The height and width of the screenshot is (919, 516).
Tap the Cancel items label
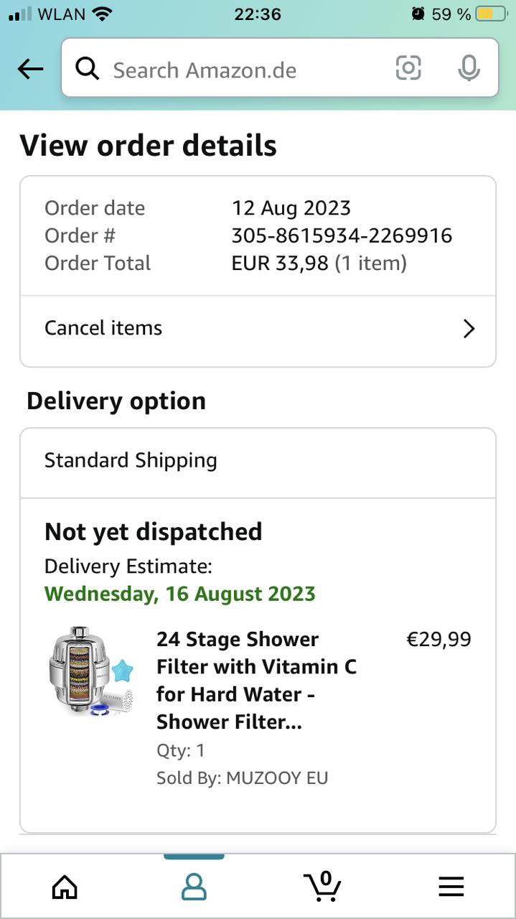coord(103,328)
